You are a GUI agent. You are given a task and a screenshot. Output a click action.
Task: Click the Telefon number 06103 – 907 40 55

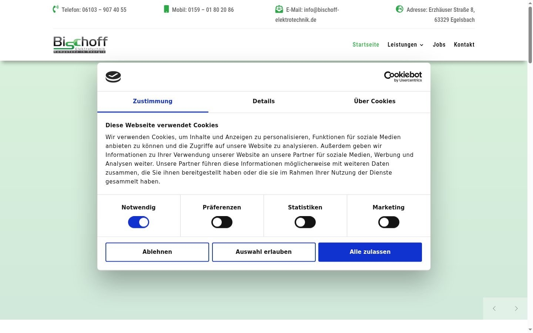104,10
